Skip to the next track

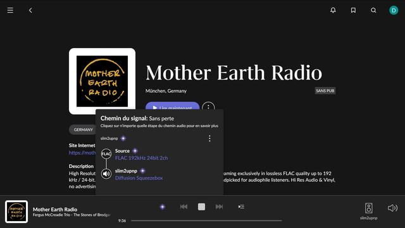click(219, 207)
